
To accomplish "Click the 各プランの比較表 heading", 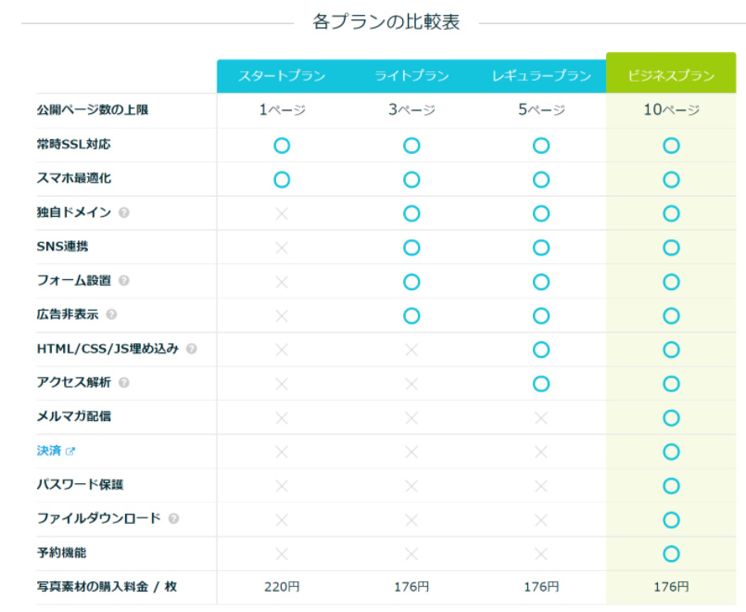I will click(386, 22).
